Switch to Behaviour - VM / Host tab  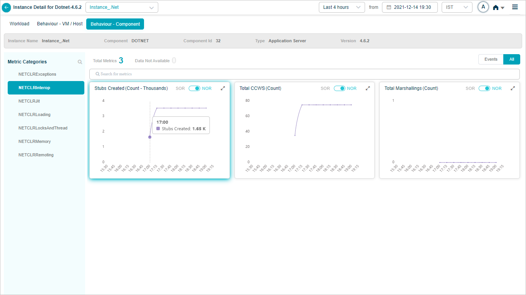60,24
